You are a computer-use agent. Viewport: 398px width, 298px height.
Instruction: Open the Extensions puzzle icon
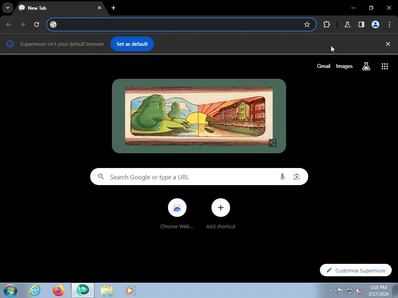(x=326, y=24)
